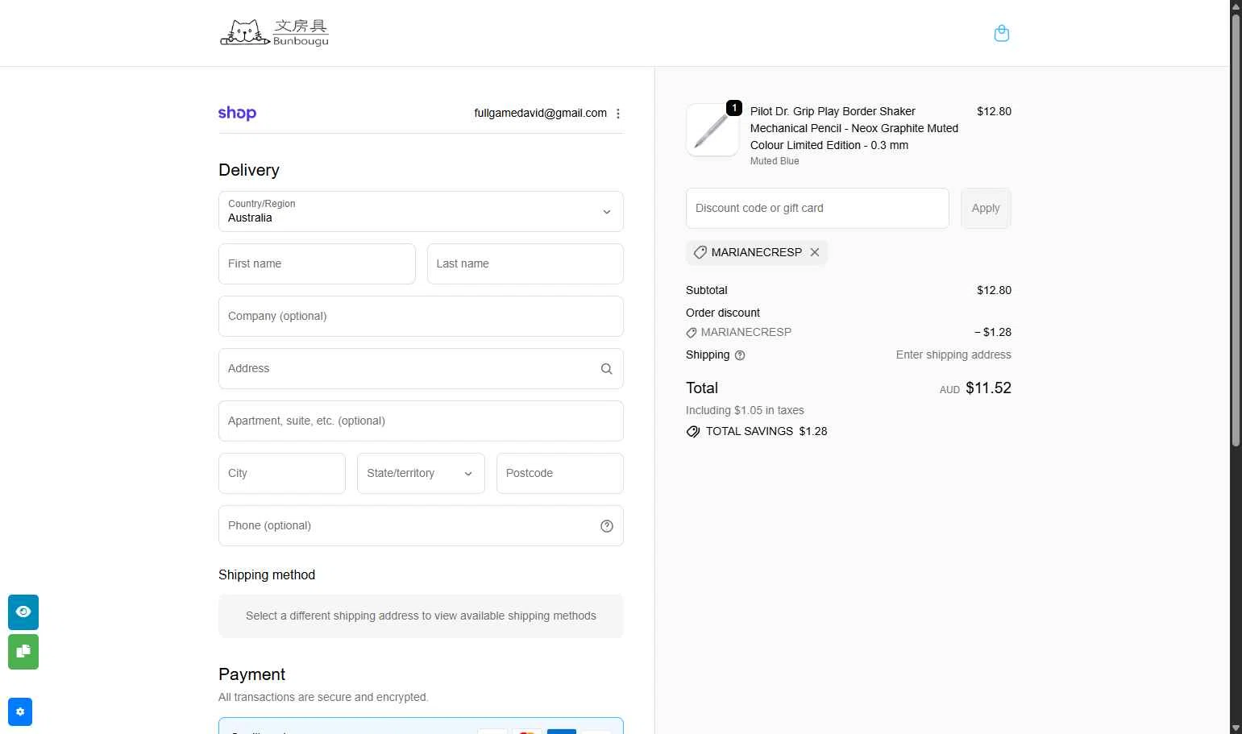Click the green copy widget button
This screenshot has width=1242, height=734.
click(x=23, y=652)
